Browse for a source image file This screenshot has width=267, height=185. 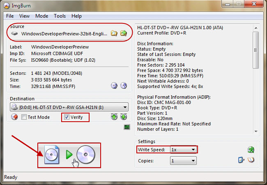click(114, 33)
